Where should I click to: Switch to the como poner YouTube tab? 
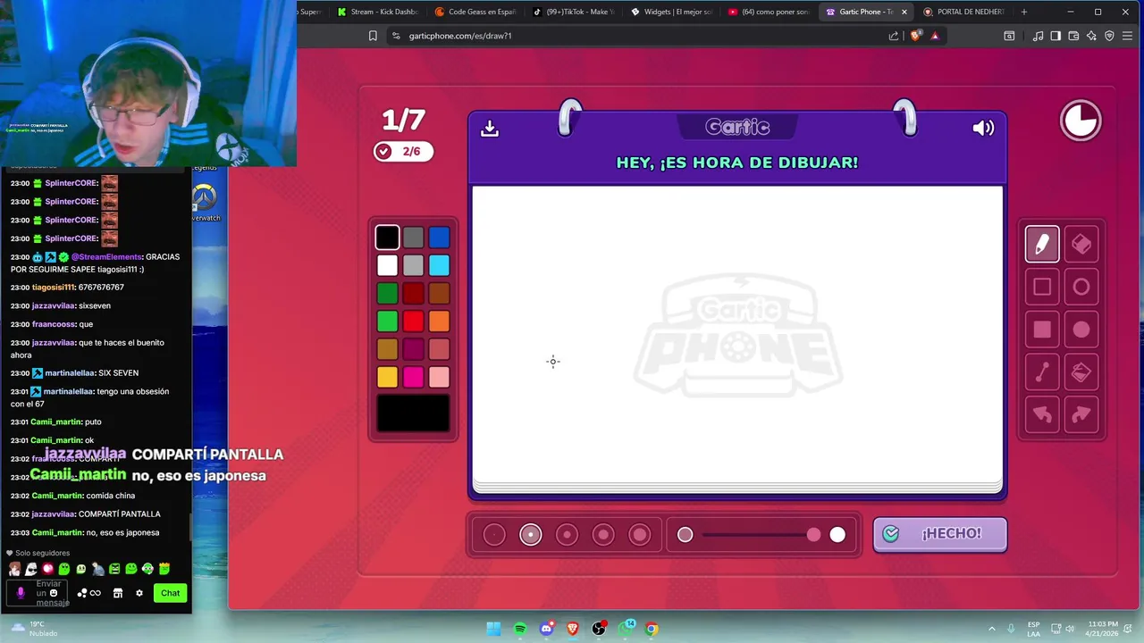768,12
